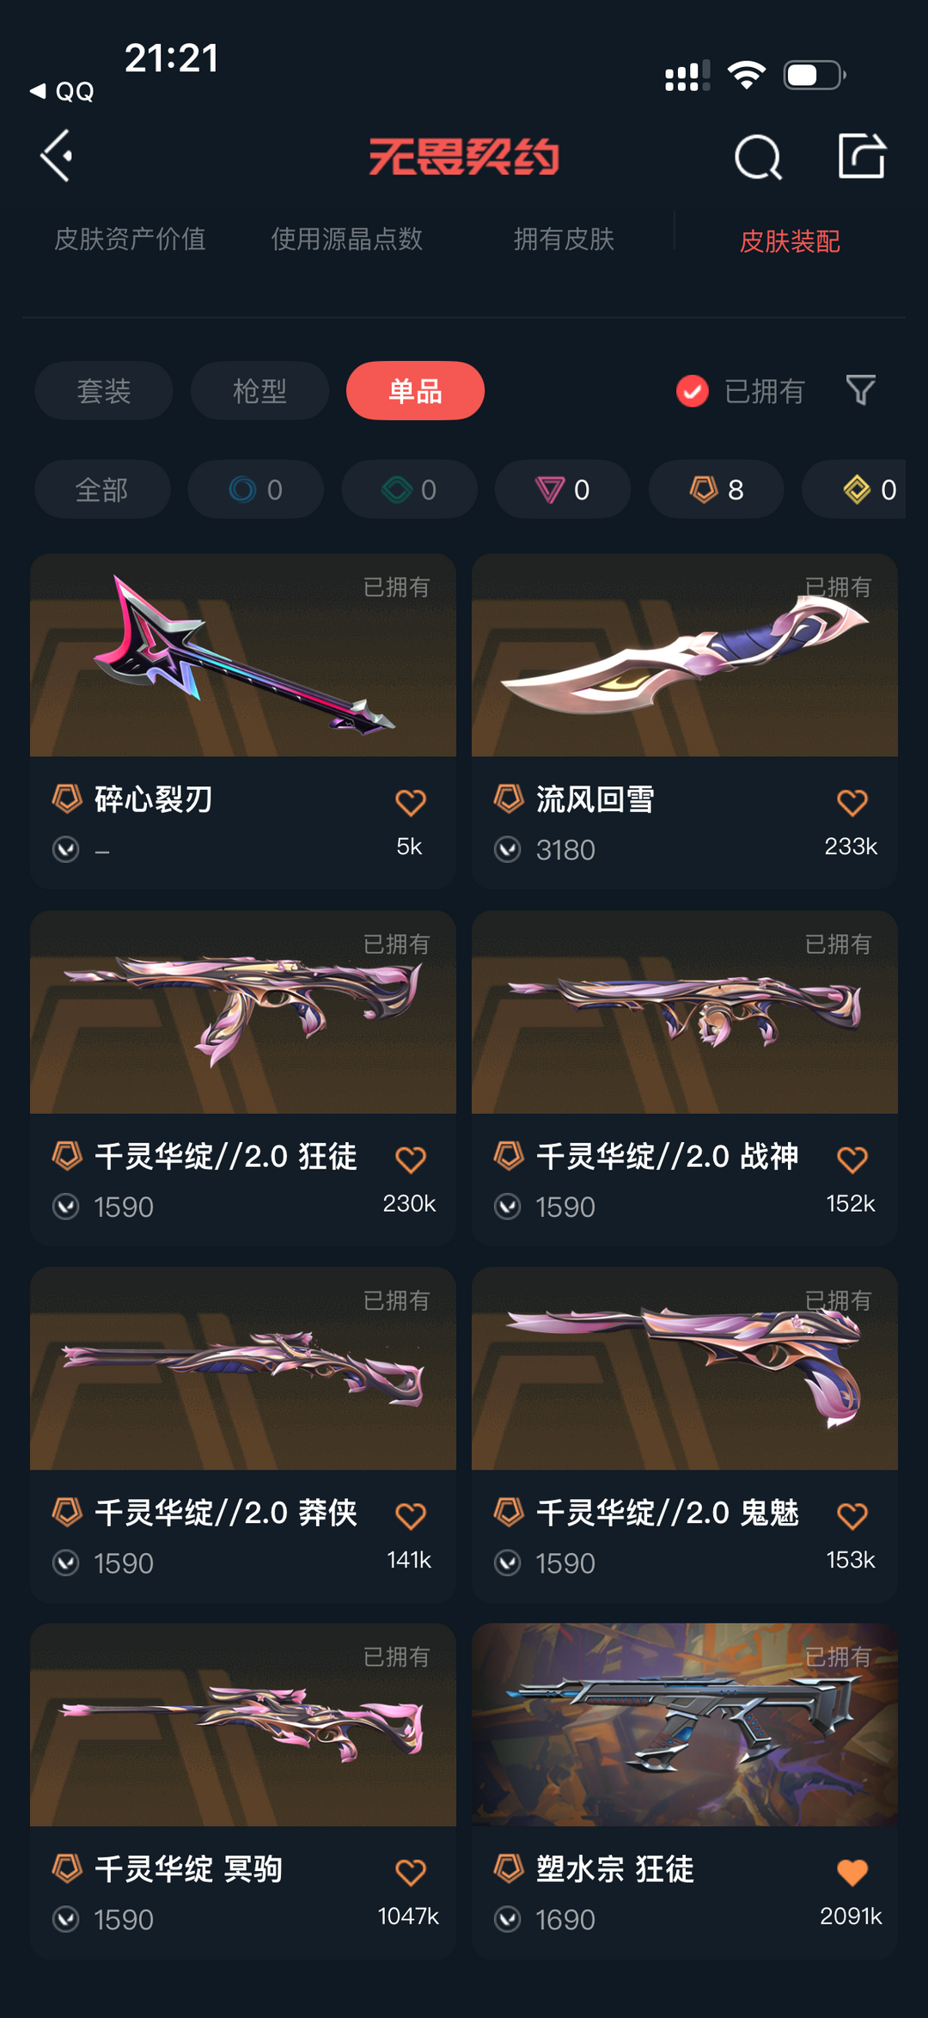
Task: Favorite the 碎心裂刃 skin heart
Action: click(411, 802)
